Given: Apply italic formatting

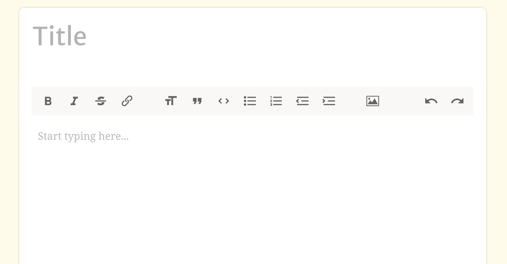Looking at the screenshot, I should [74, 101].
